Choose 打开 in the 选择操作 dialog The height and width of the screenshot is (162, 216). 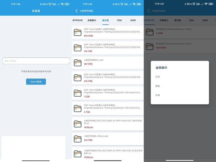click(158, 77)
